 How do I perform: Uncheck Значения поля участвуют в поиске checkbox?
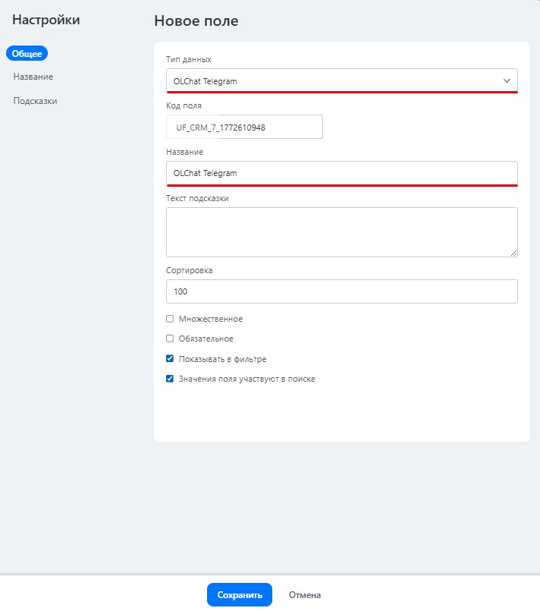tap(170, 379)
